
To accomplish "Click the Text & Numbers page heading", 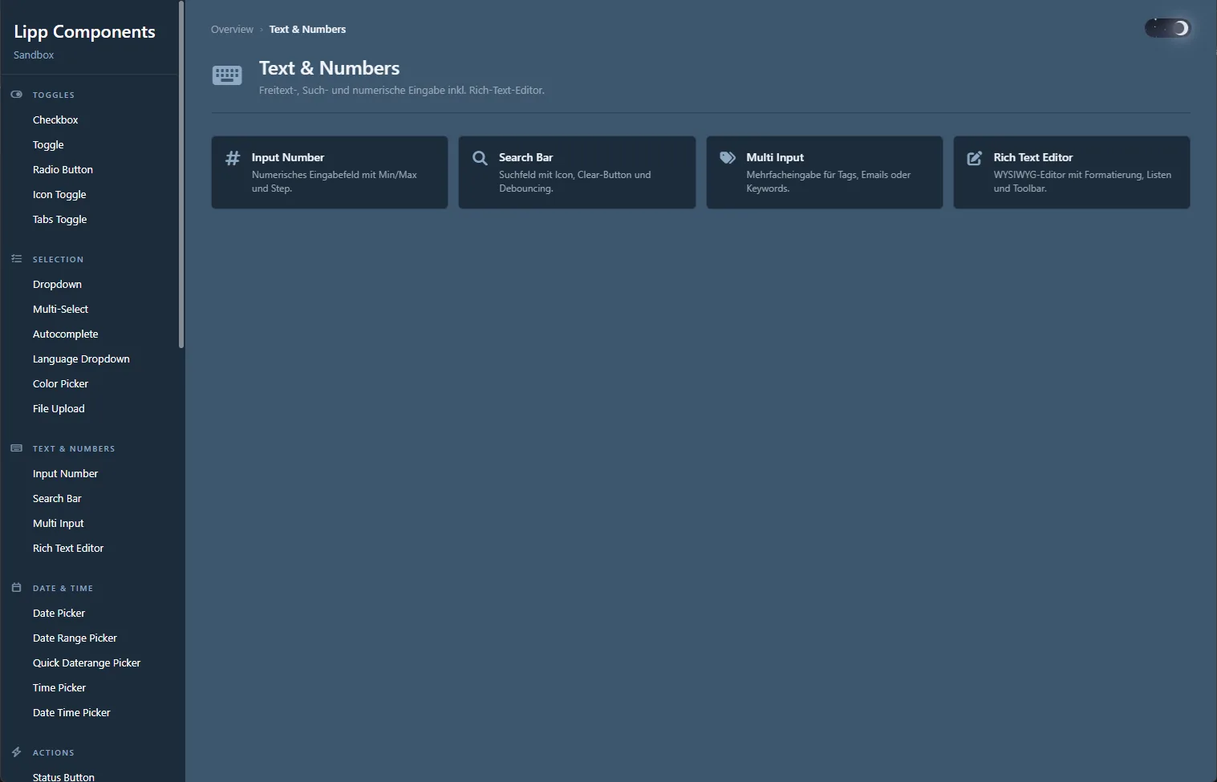I will [x=329, y=68].
